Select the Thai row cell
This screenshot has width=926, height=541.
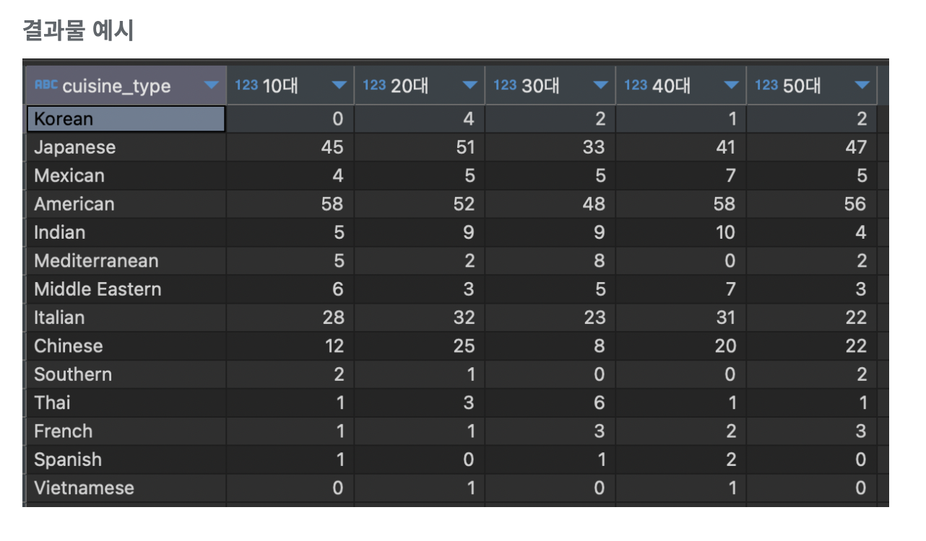click(126, 403)
